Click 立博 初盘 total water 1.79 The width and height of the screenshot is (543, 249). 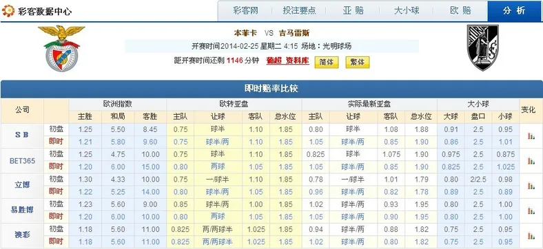pyautogui.click(x=421, y=180)
